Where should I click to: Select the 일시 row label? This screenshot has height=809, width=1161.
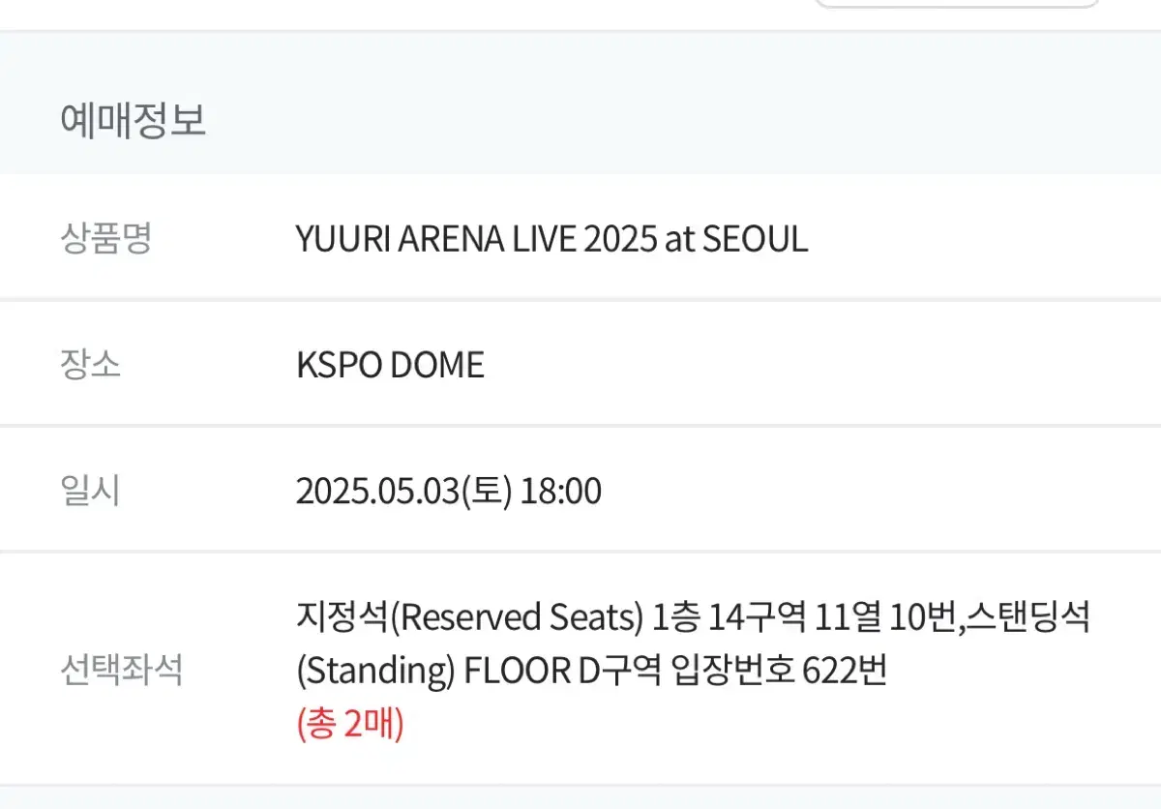pos(90,492)
